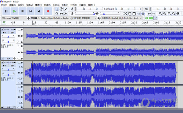Select the Selection (I-beam) tool
183x113 pixels.
coord(57,9)
